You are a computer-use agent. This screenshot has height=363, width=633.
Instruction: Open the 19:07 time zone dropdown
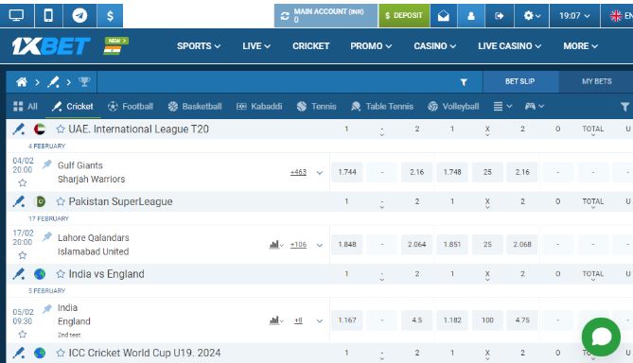pos(574,16)
